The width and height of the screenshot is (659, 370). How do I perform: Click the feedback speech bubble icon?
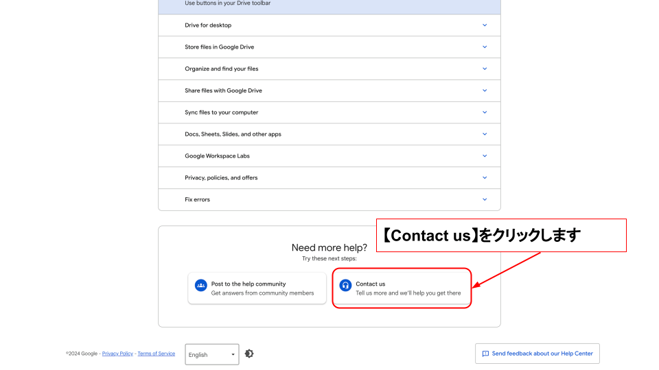click(485, 354)
